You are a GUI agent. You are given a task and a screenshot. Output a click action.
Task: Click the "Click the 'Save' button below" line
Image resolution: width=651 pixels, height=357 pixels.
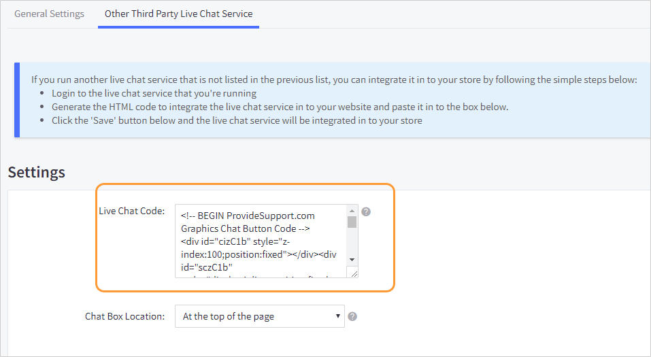[237, 121]
